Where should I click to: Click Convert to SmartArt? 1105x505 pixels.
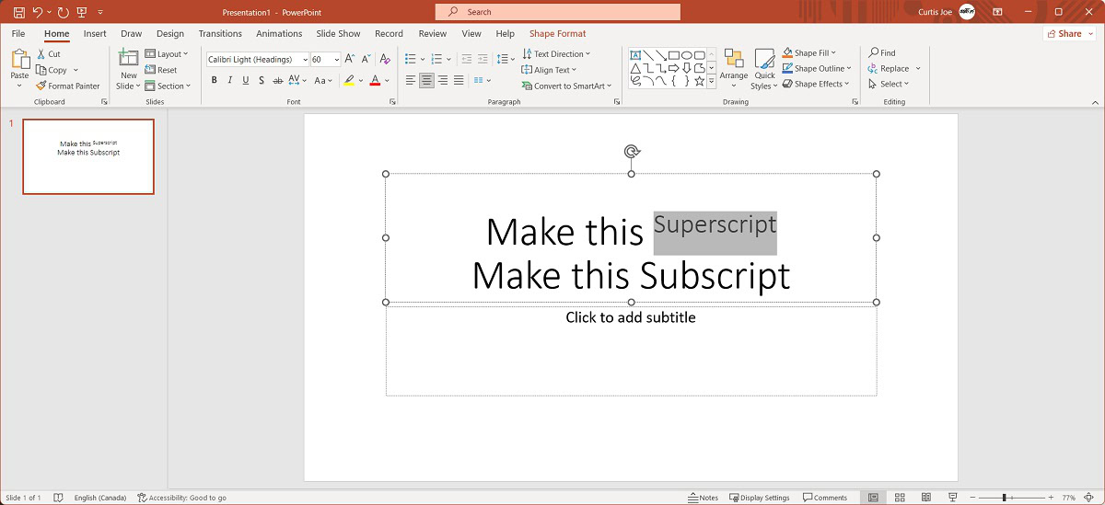(564, 86)
